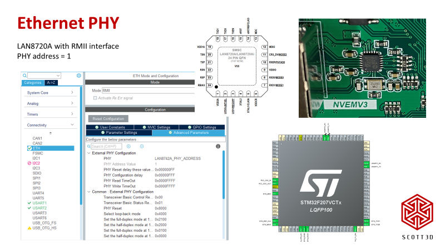The height and width of the screenshot is (250, 445).
Task: Click the SCOTT3D cube logo
Action: coord(417,212)
